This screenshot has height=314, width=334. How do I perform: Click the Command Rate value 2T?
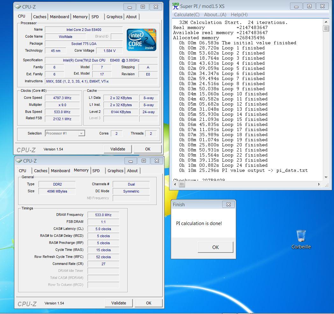coord(103,264)
